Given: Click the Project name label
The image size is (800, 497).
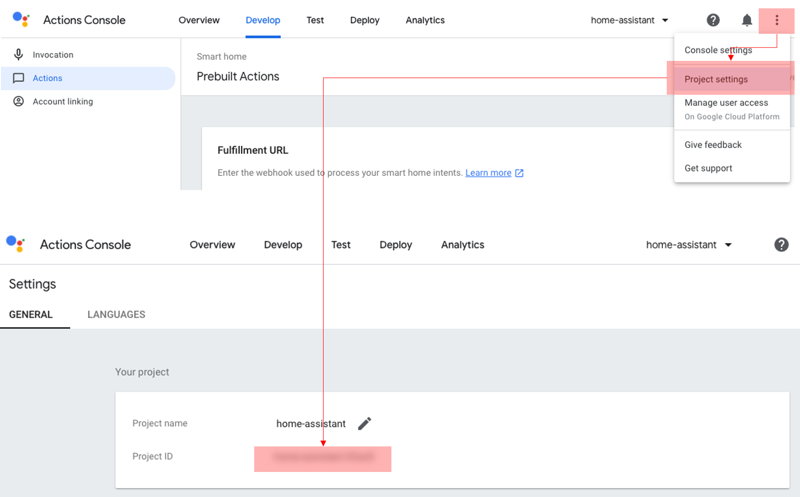Looking at the screenshot, I should coord(160,423).
